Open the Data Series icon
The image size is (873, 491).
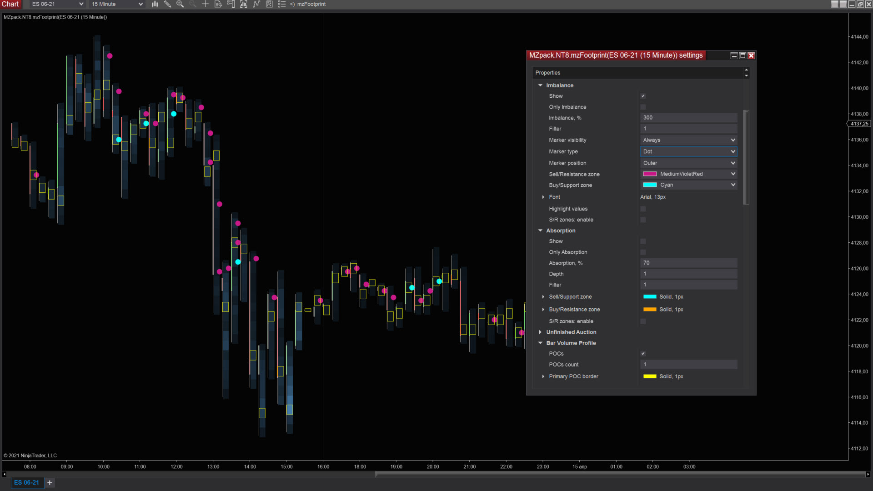218,4
